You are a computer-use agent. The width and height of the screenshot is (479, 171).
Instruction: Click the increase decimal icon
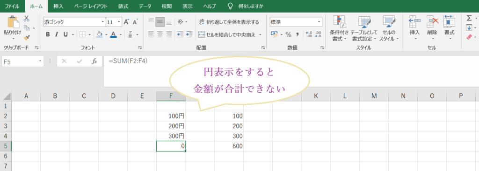[309, 34]
